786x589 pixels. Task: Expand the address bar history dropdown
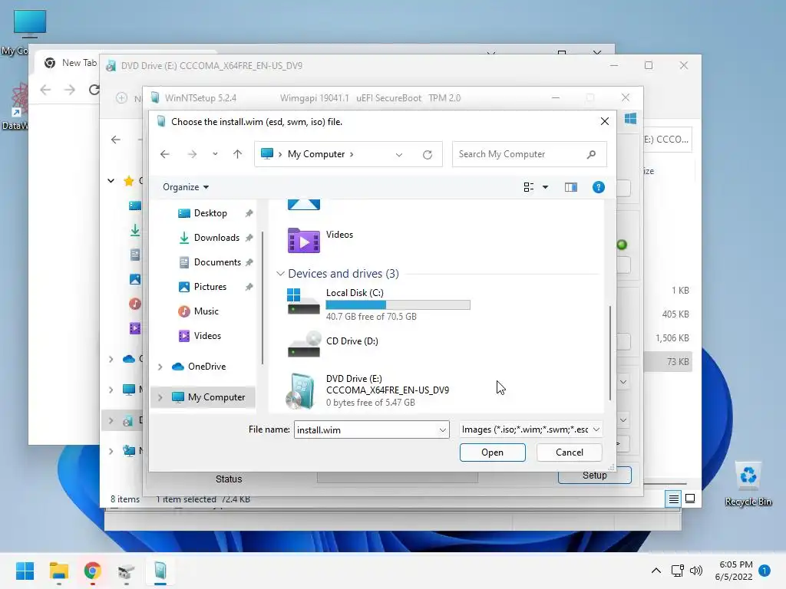tap(399, 155)
